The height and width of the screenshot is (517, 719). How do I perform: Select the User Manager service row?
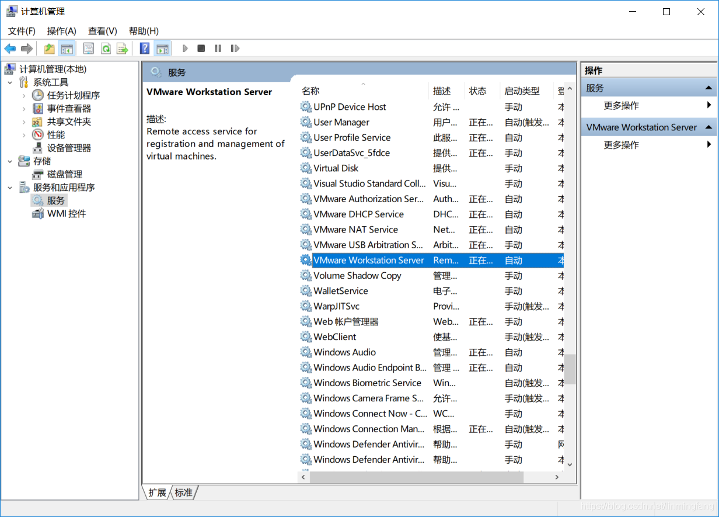431,122
